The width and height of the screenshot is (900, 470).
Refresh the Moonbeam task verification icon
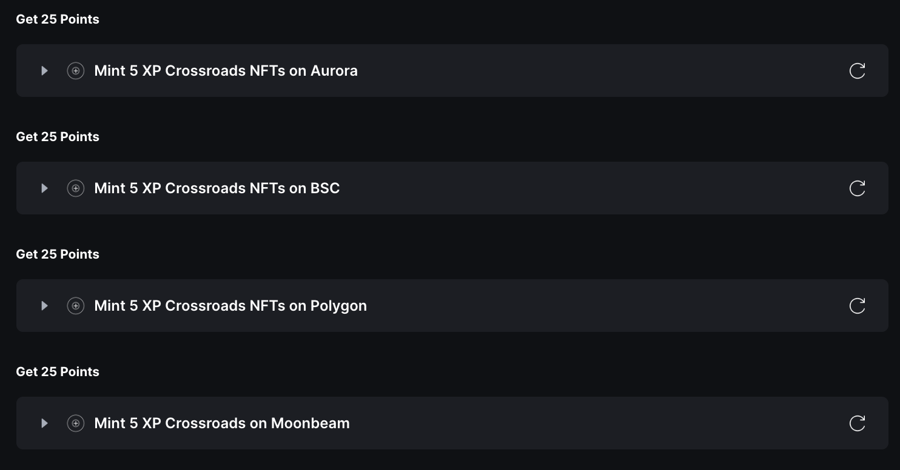tap(857, 423)
